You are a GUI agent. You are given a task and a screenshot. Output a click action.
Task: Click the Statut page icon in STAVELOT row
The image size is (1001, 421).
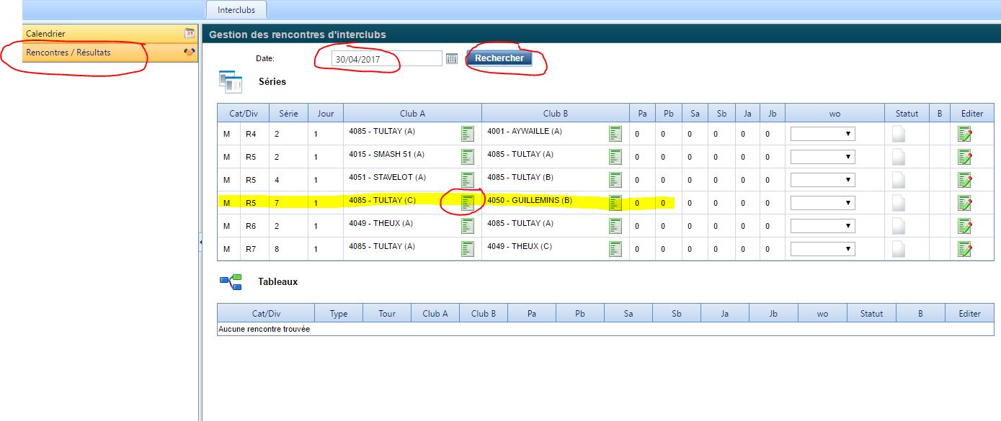[899, 180]
